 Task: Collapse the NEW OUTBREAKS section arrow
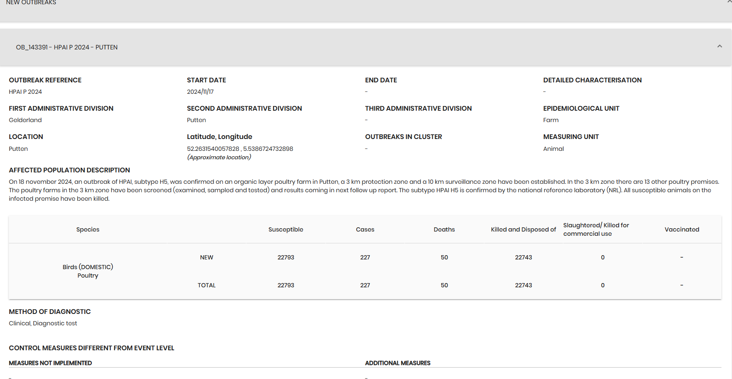click(729, 2)
